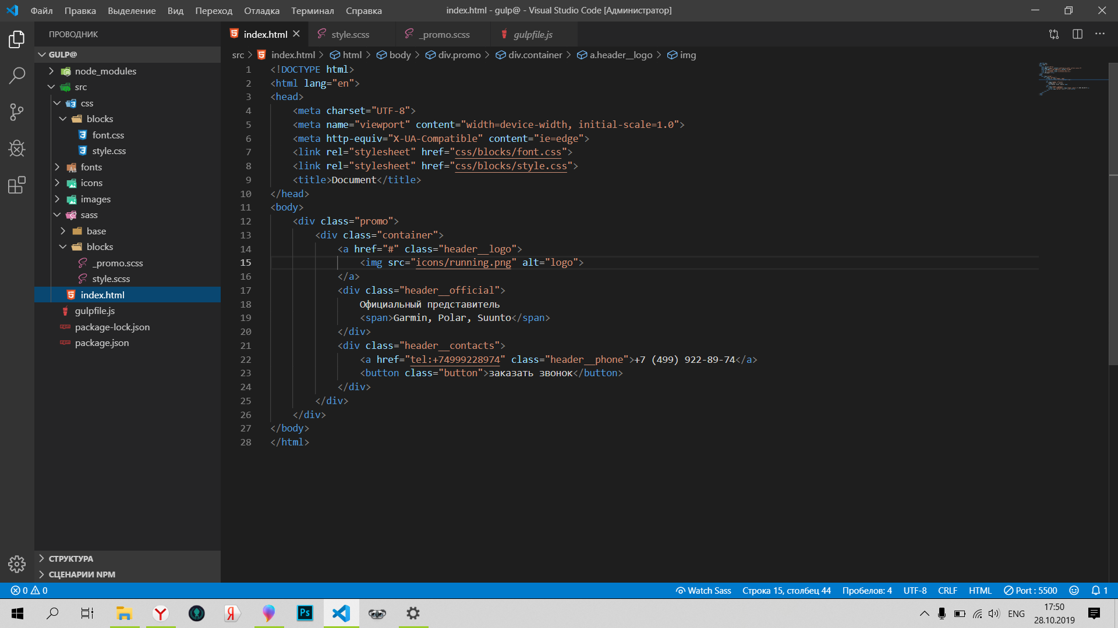The image size is (1118, 628).
Task: Click the icons/running.png path in code
Action: pyautogui.click(x=464, y=263)
